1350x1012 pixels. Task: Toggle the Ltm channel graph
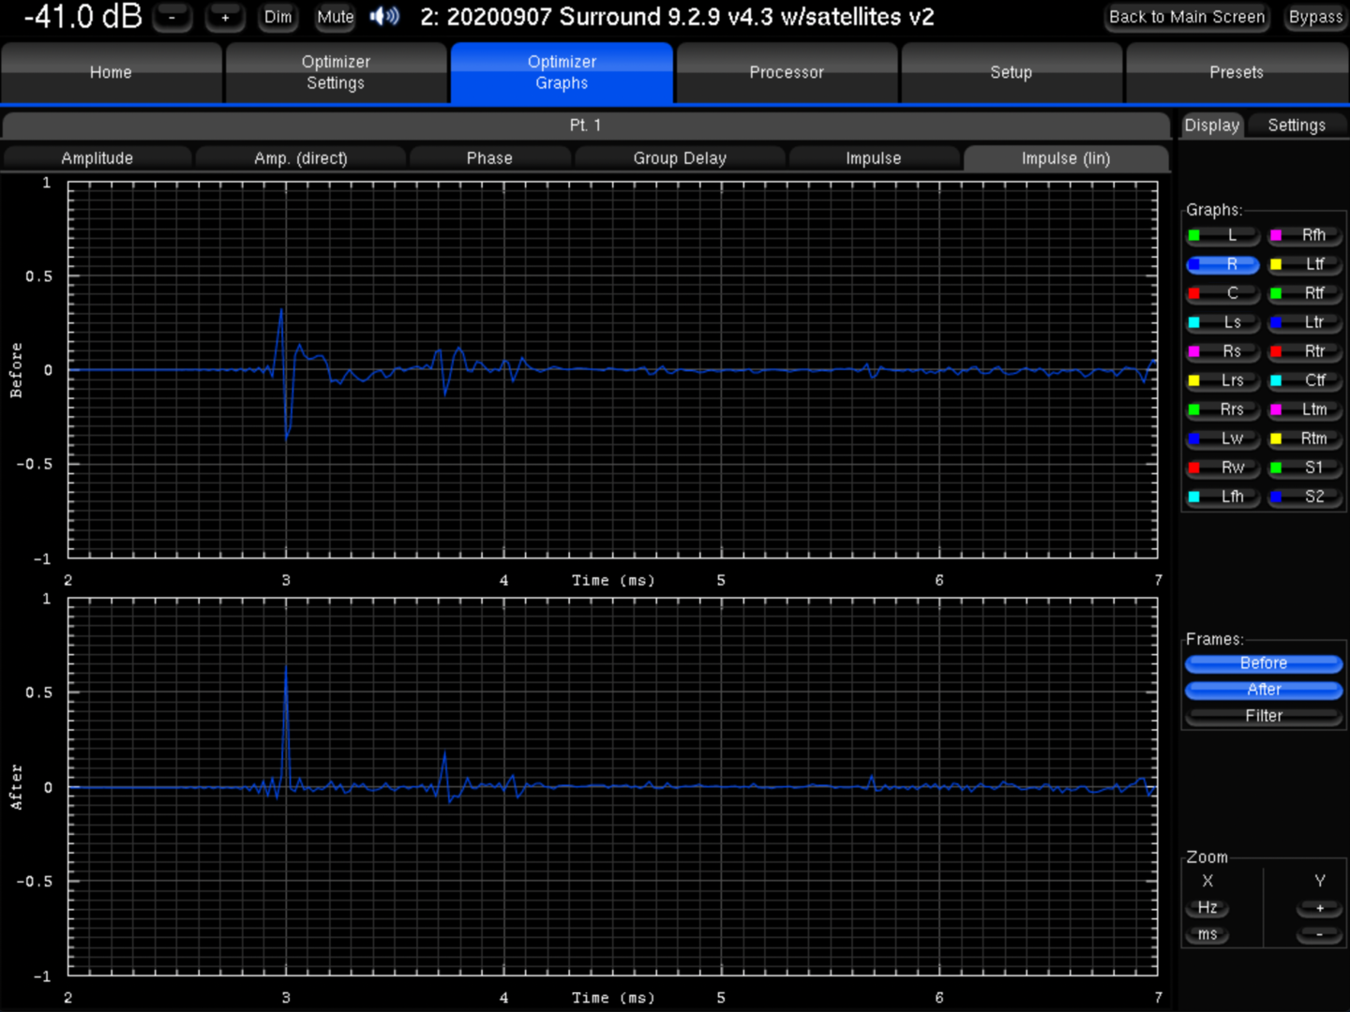tap(1305, 409)
